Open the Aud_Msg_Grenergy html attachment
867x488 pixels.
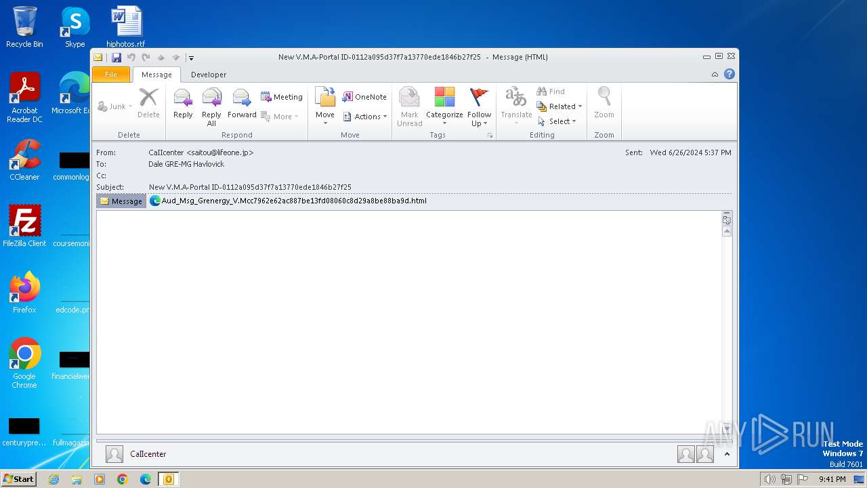tap(288, 201)
